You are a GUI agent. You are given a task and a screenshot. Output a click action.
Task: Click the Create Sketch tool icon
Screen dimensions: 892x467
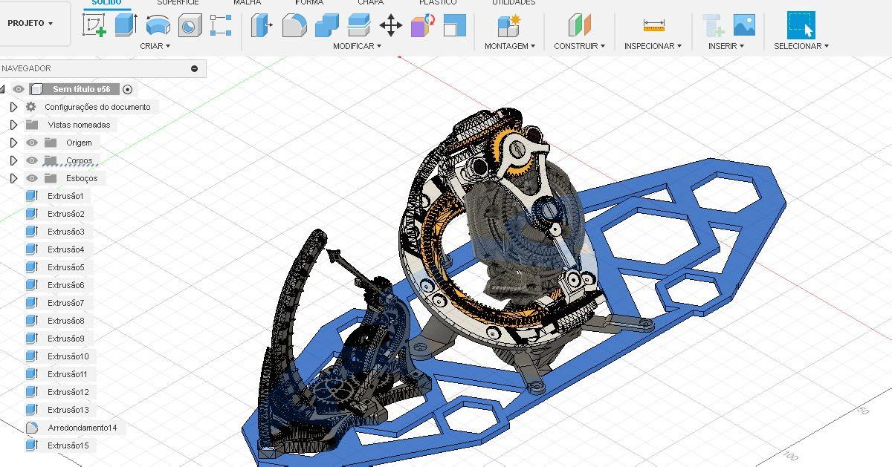[94, 25]
